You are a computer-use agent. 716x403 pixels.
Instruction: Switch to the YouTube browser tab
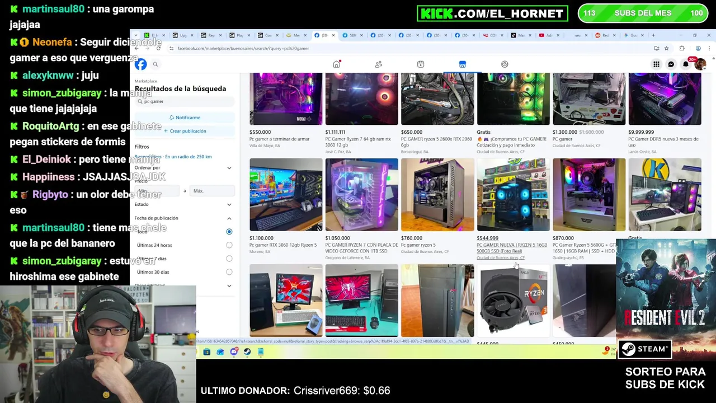pos(548,35)
